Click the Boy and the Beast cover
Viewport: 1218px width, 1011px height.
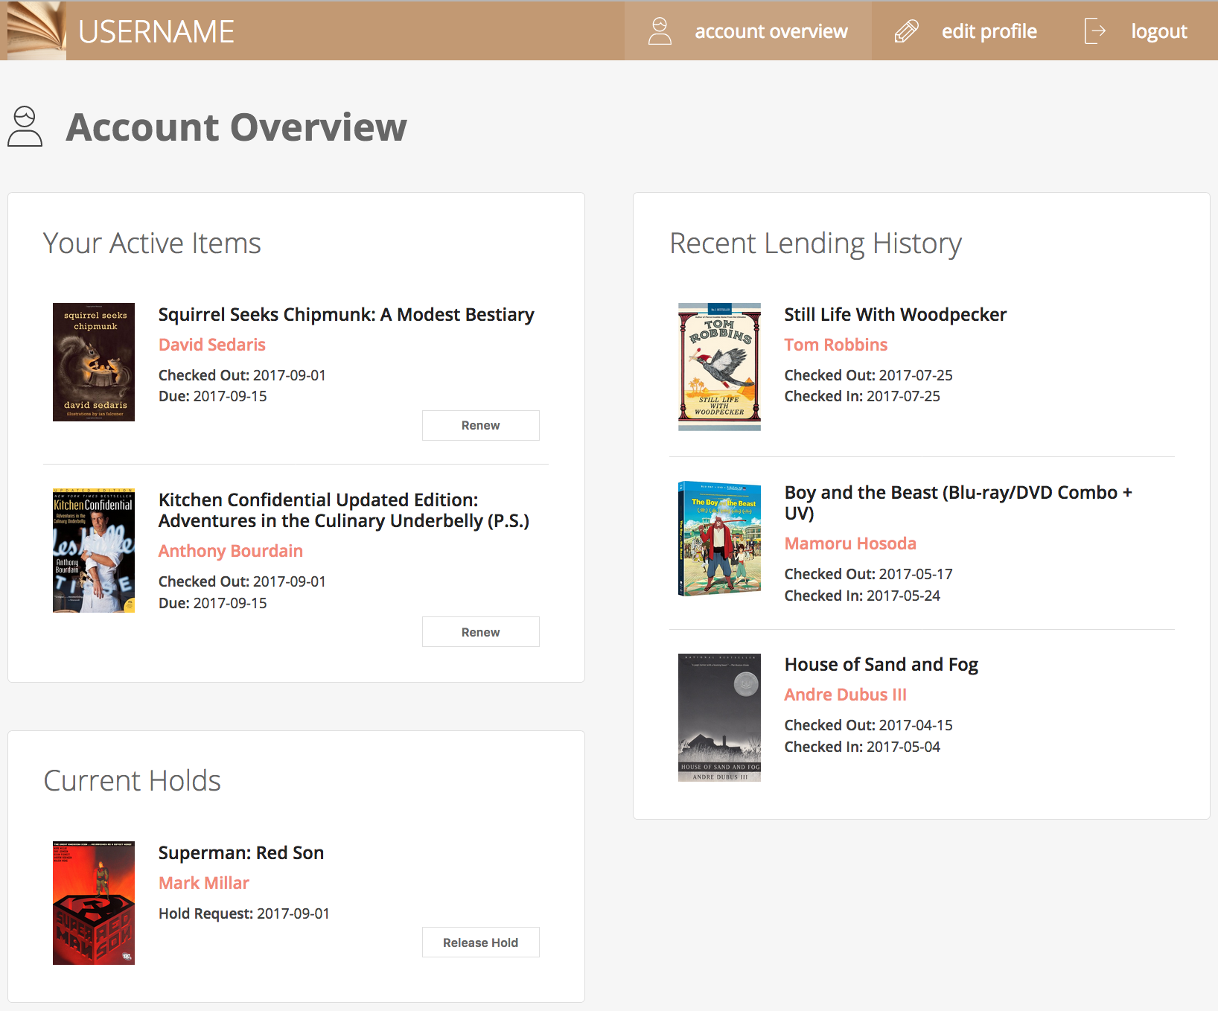pos(719,538)
